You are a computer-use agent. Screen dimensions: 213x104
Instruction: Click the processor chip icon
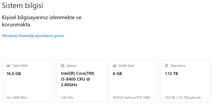63,66
